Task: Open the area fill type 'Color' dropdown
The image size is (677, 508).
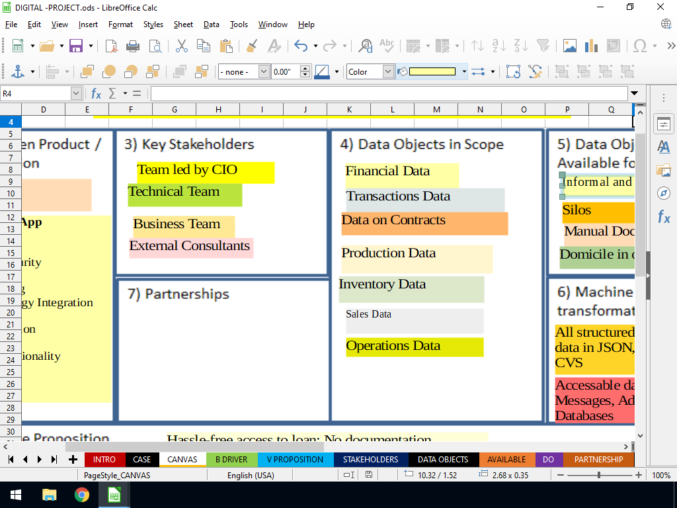Action: 388,71
